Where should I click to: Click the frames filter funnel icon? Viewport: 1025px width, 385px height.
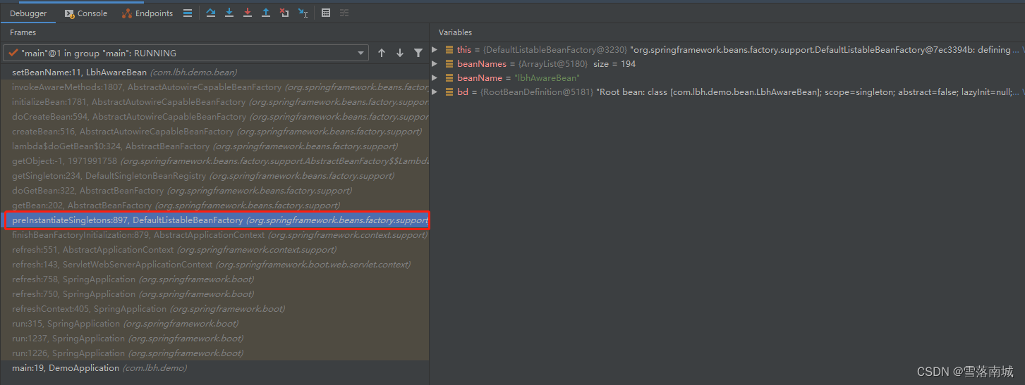pos(418,53)
